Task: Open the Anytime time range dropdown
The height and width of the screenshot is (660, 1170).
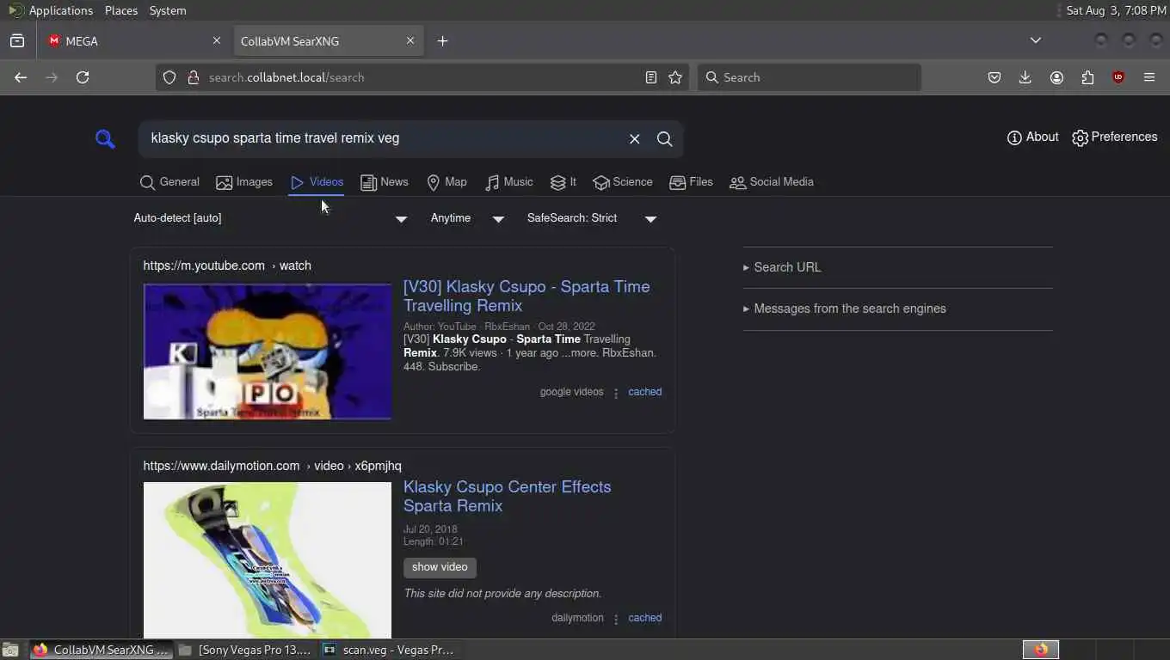Action: [467, 218]
